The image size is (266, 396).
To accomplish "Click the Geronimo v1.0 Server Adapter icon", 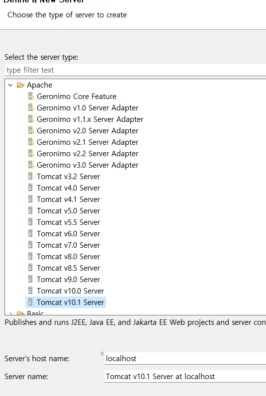I will click(x=30, y=107).
